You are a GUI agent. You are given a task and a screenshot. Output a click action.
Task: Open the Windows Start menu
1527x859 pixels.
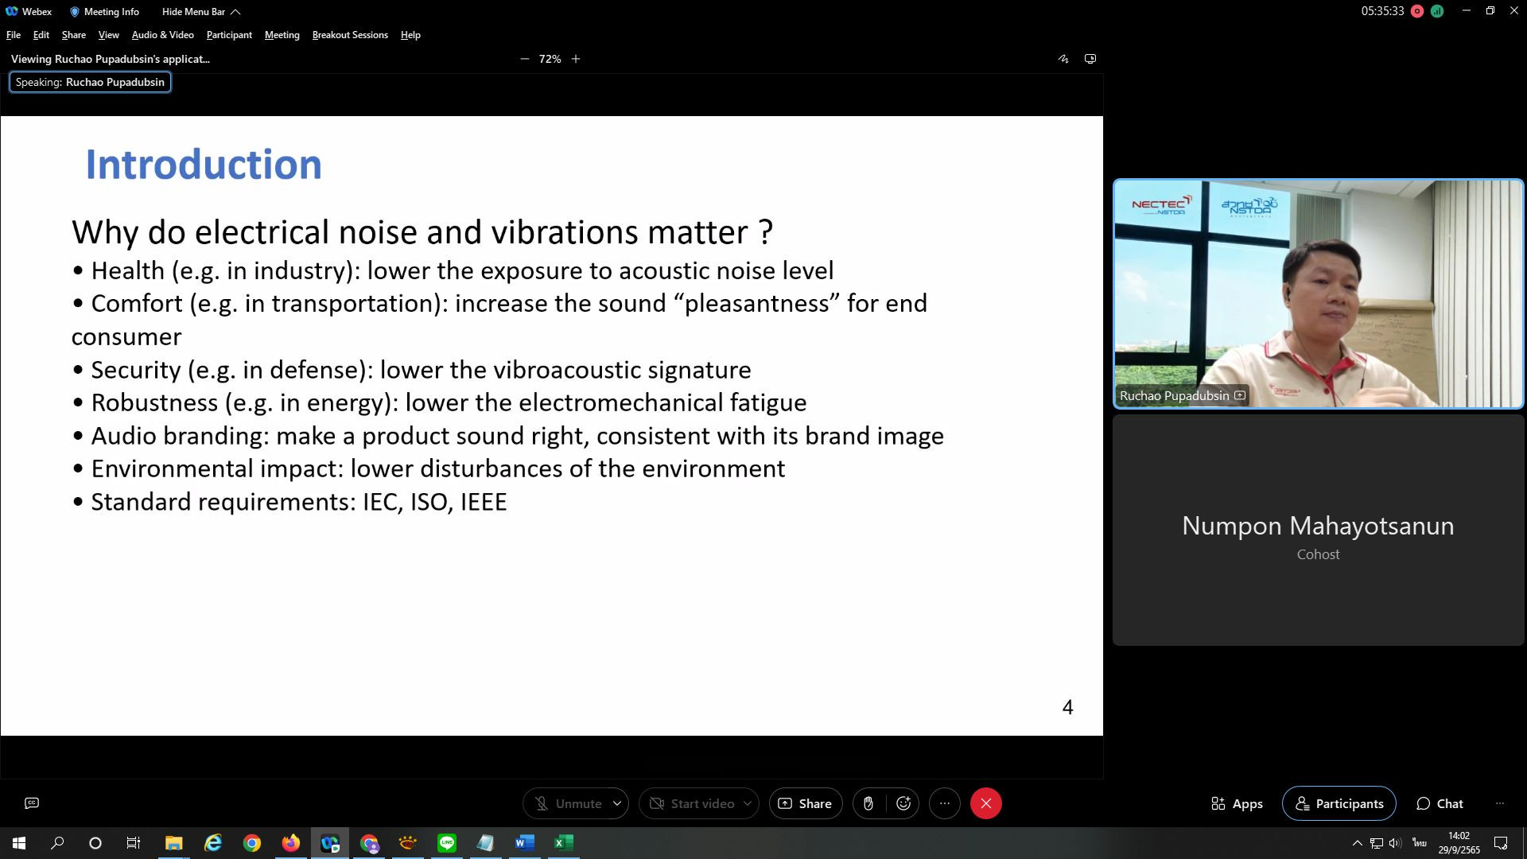[x=19, y=843]
